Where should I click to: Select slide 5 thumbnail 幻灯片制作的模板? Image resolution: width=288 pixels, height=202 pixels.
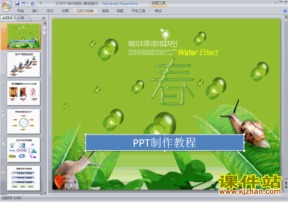pos(24,150)
